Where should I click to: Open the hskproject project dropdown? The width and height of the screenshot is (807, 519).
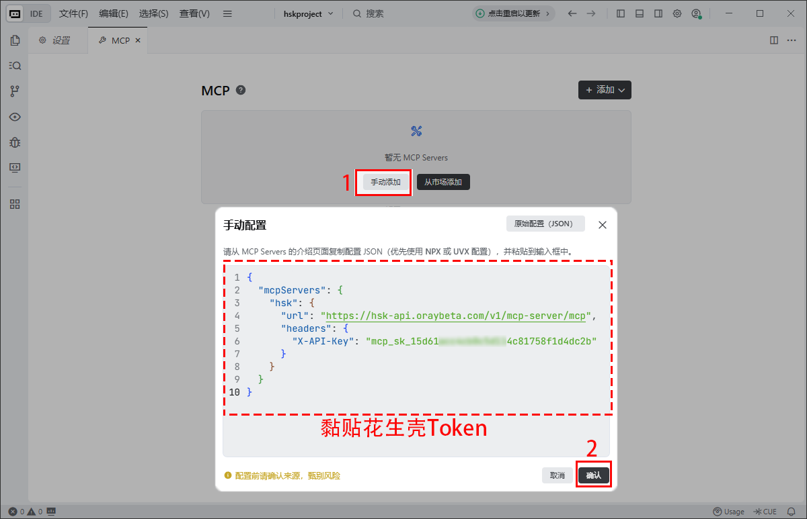coord(309,13)
